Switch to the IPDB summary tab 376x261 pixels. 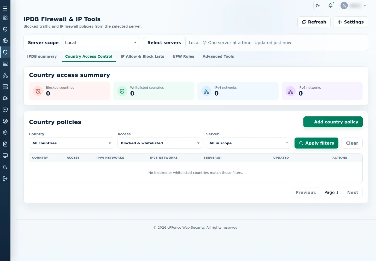click(42, 56)
